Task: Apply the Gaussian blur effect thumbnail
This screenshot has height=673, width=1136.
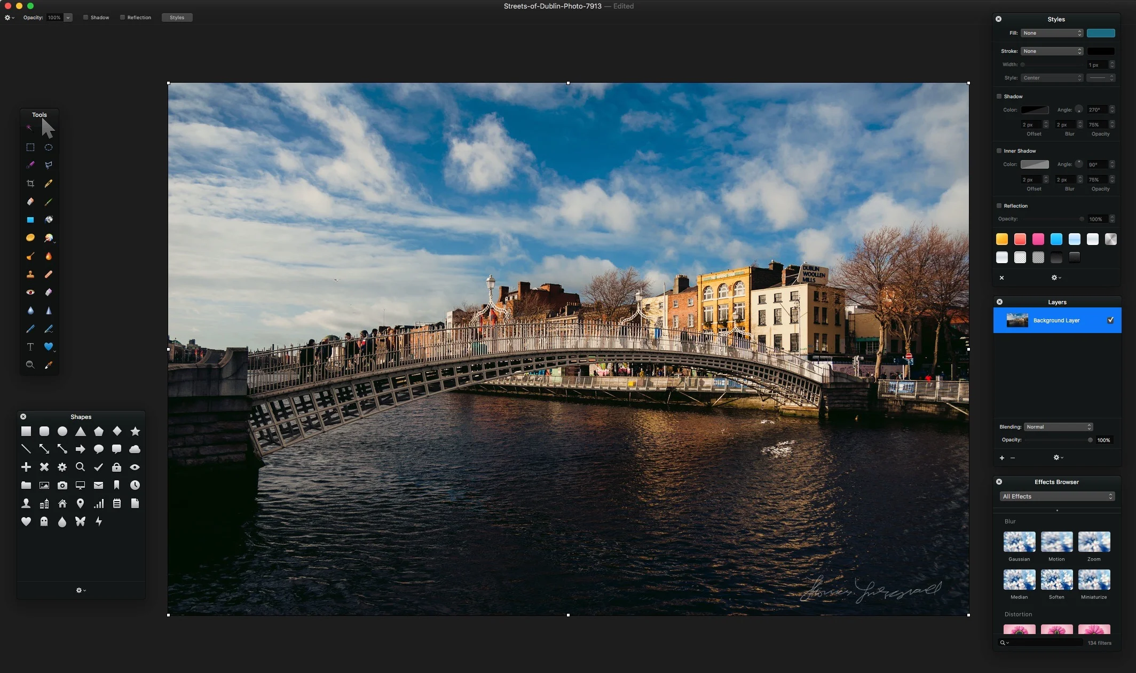Action: [x=1019, y=542]
